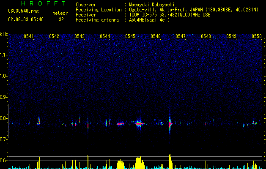The width and height of the screenshot is (266, 169).
Task: Click the meteor label
Action: (60, 13)
